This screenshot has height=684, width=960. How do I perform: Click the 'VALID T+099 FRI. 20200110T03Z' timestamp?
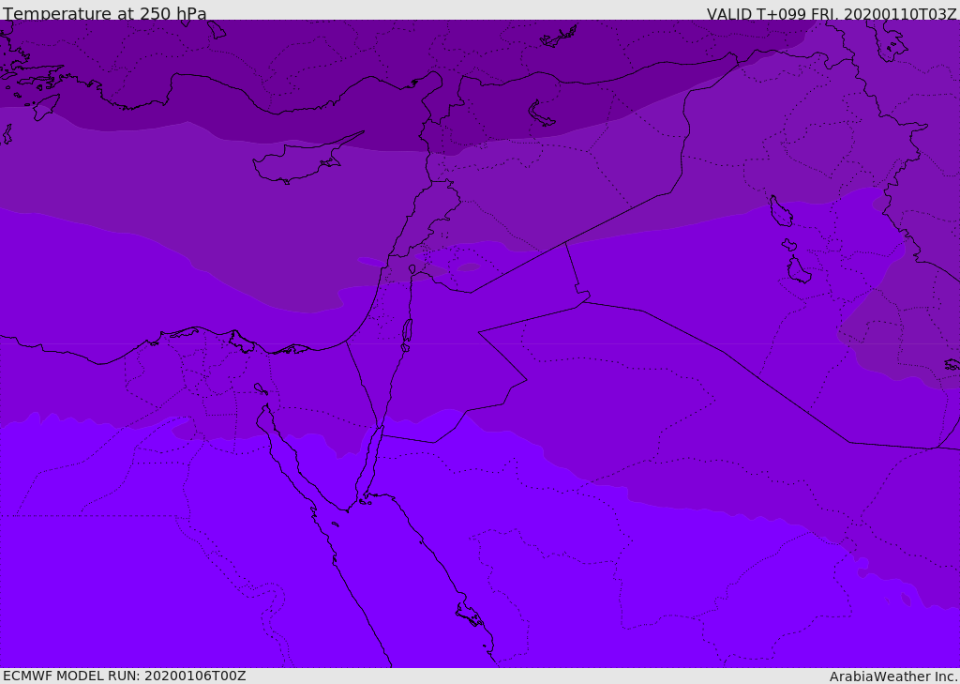pos(832,13)
